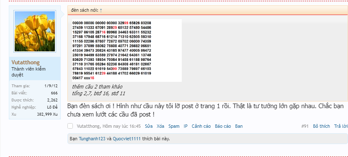The width and height of the screenshot is (348, 157).
Task: Tick the post selection checkbox
Action: (70, 126)
